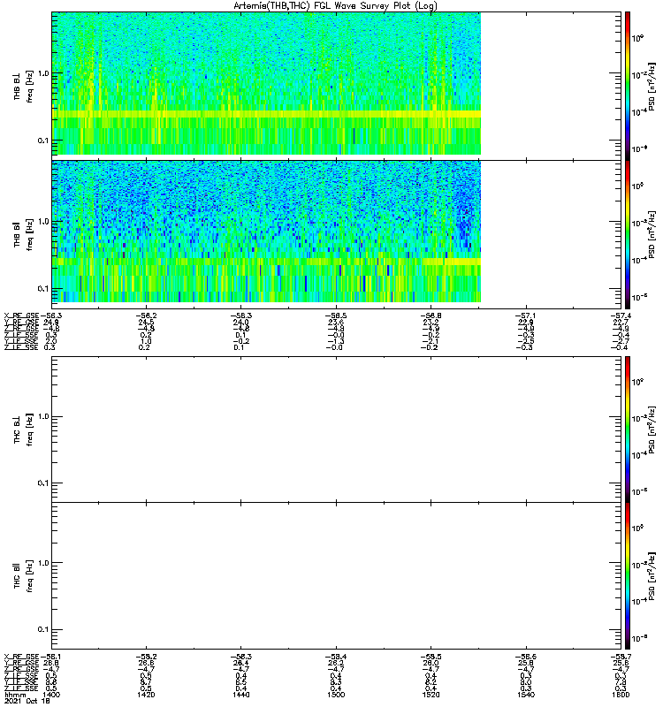Click the Y_RE_GSE value 24.0 under THB panels
Viewport: 663px width, 707px height.
[x=240, y=322]
